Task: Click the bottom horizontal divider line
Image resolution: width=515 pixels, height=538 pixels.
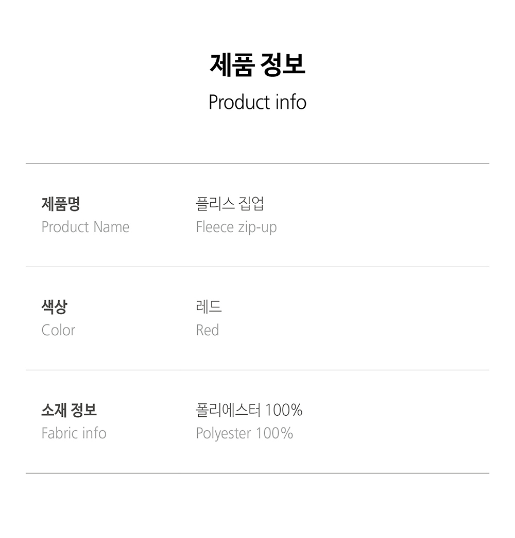Action: coord(257,473)
